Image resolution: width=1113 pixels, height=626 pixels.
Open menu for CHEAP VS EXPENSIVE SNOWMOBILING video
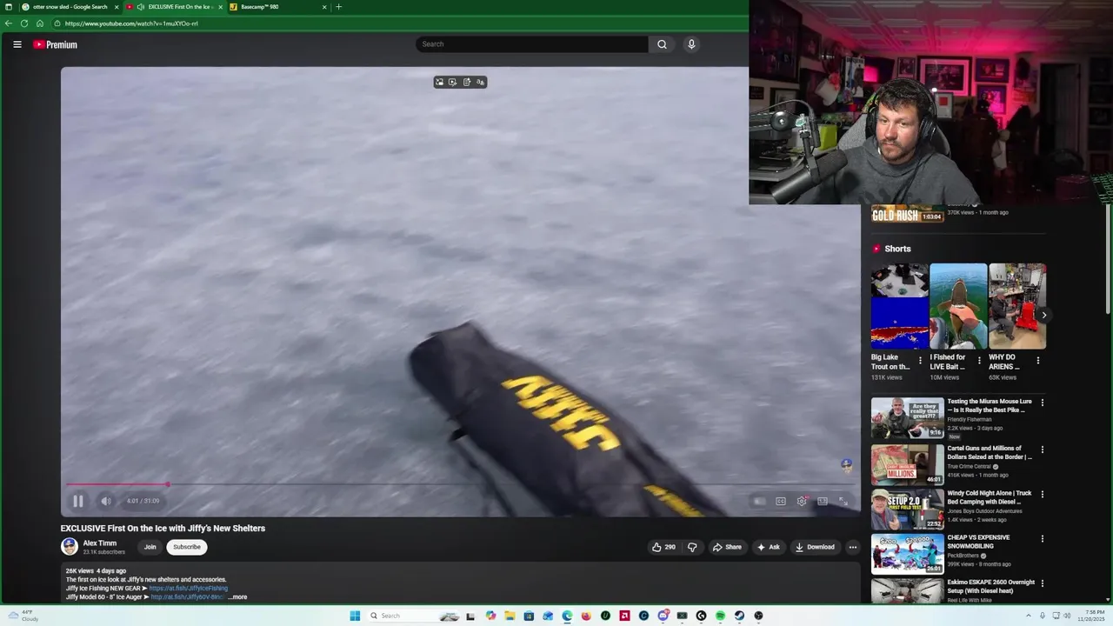[1043, 538]
